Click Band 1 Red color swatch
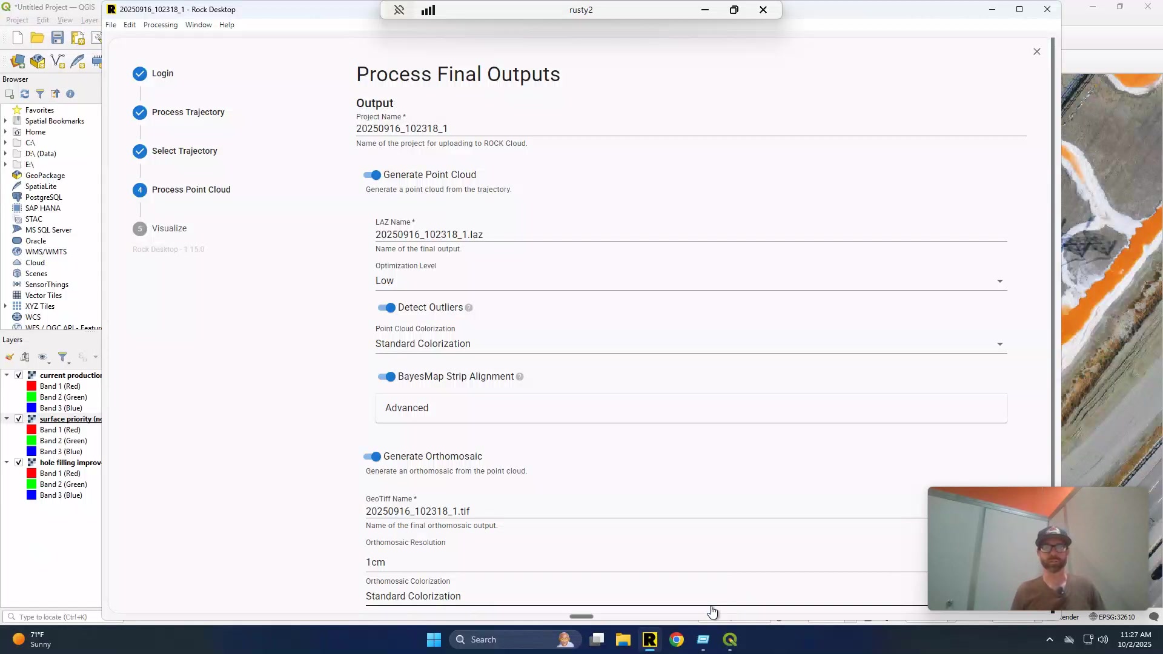 31,386
